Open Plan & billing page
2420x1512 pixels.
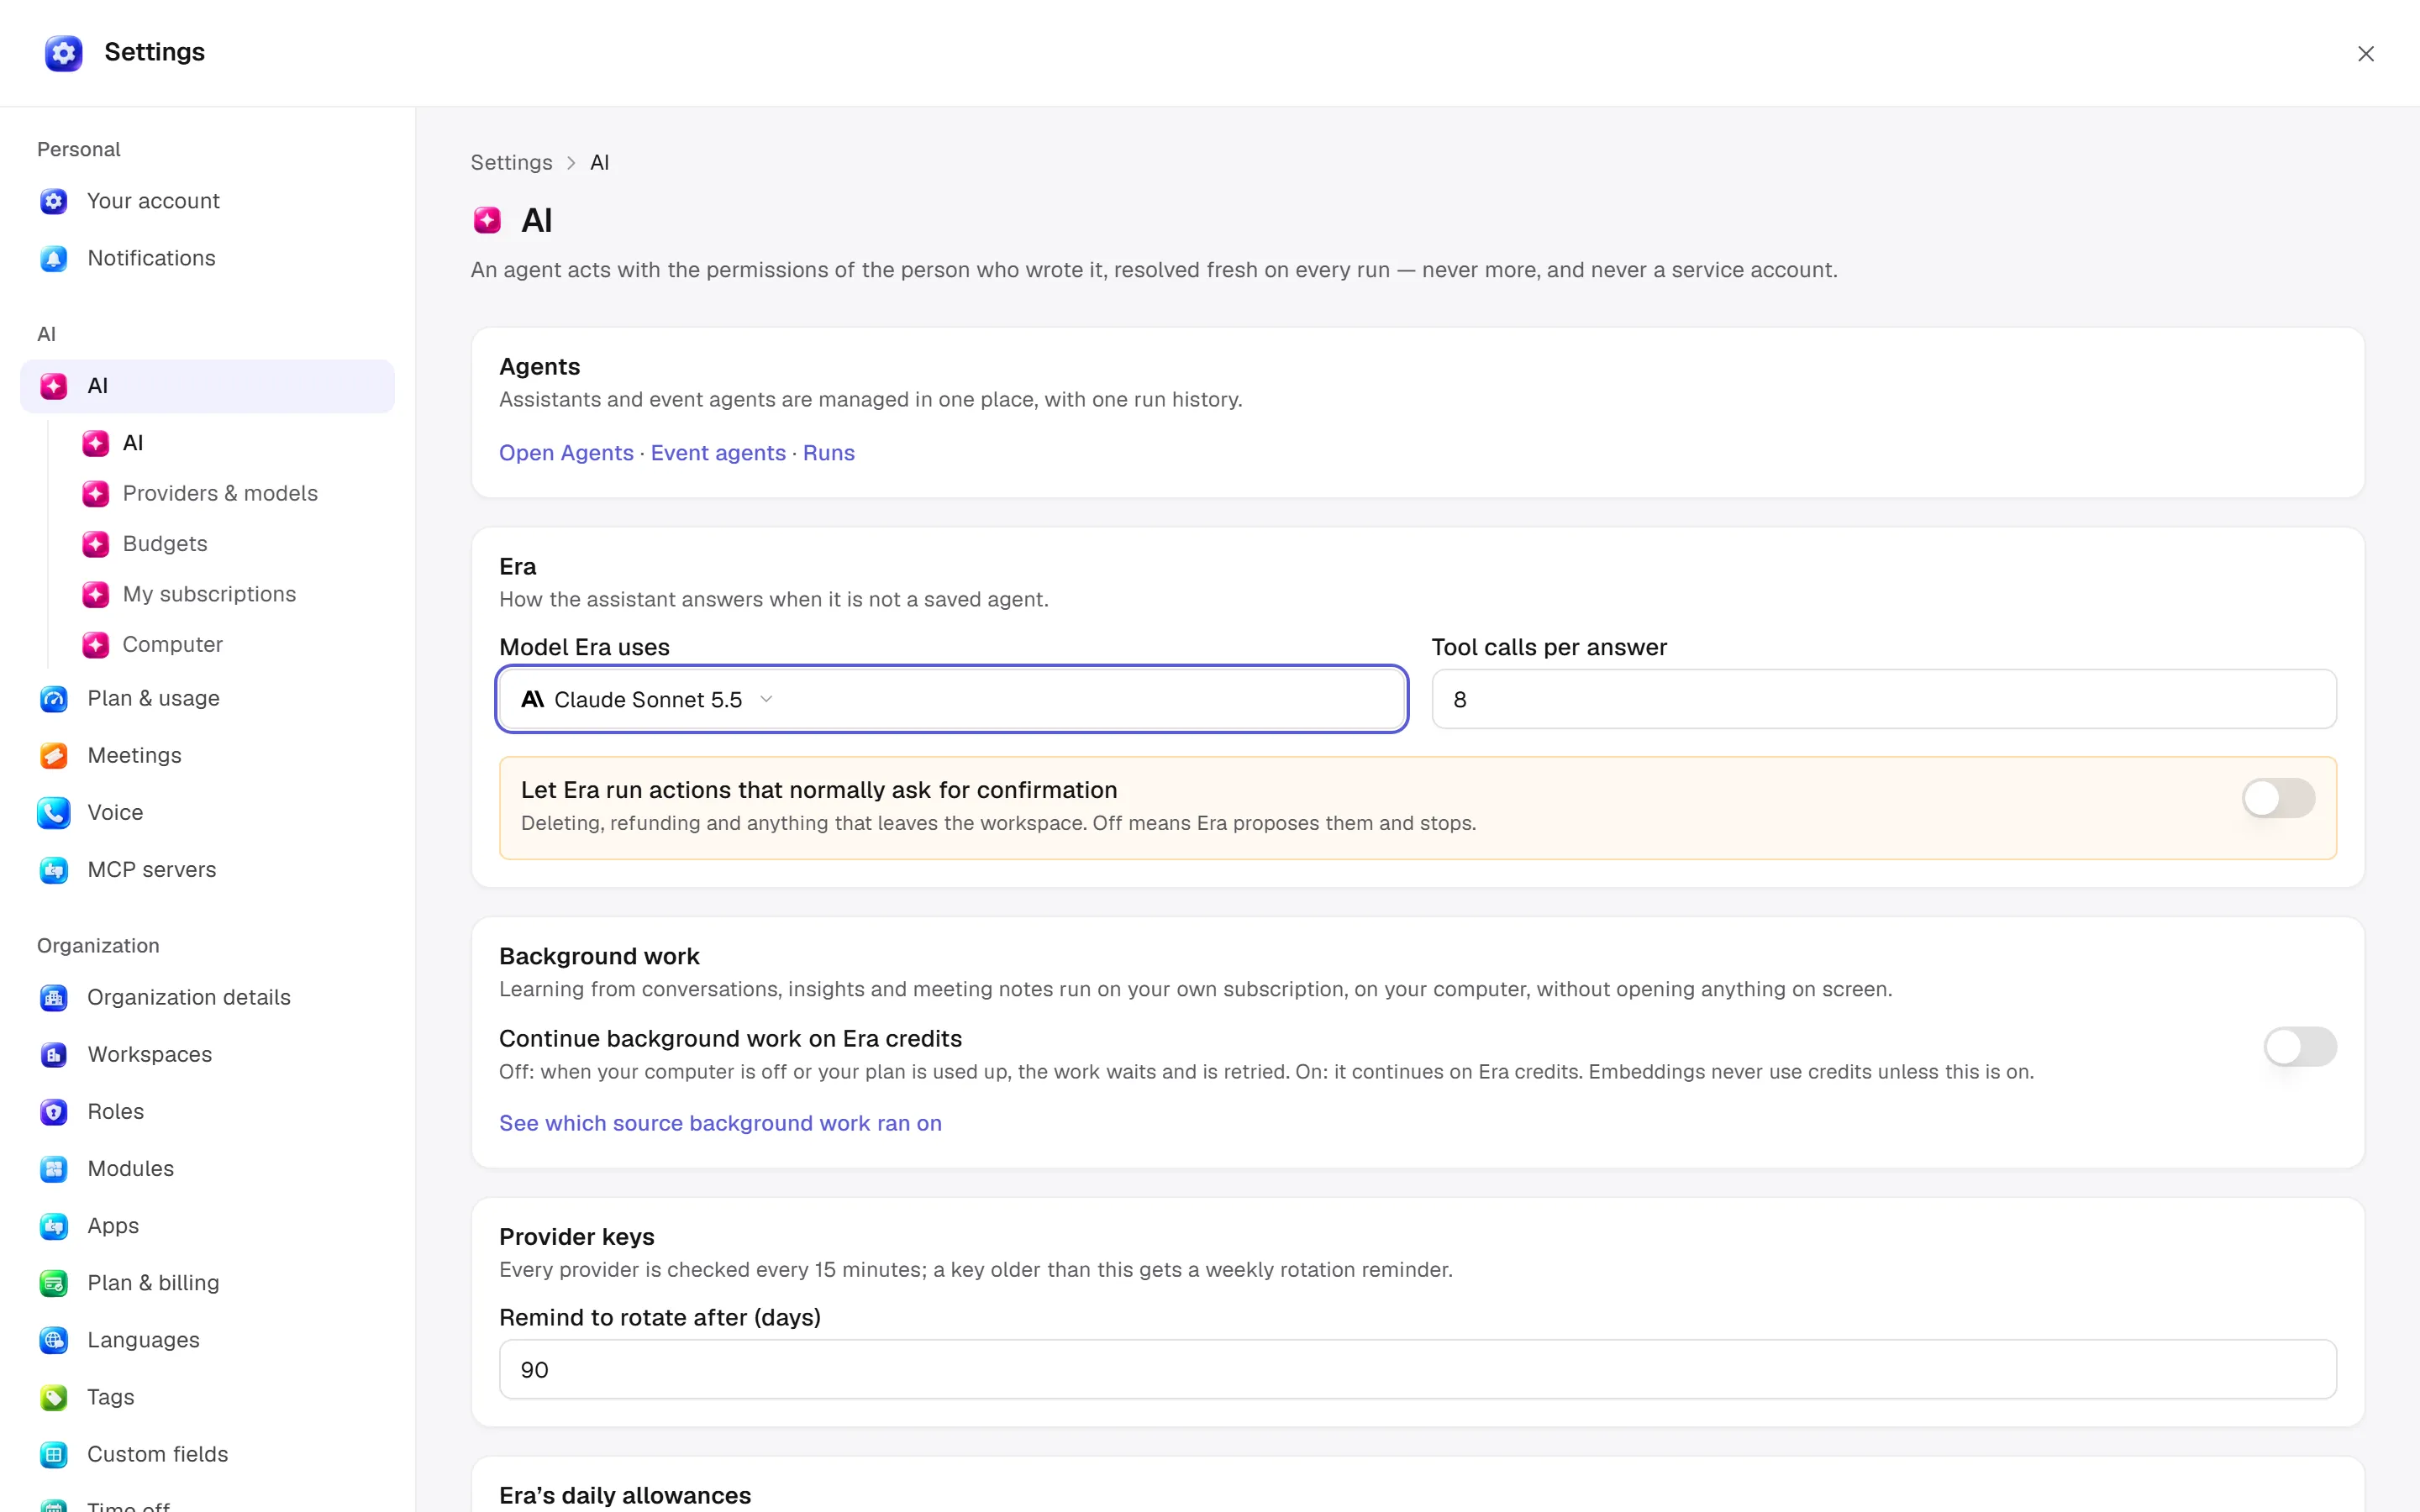click(x=207, y=1283)
